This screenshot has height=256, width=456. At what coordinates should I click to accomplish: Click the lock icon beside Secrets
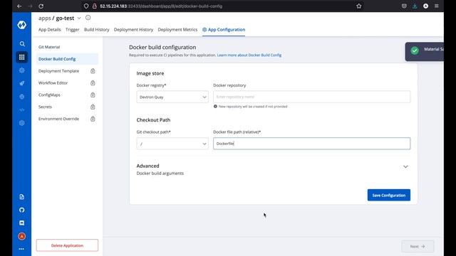coord(93,107)
